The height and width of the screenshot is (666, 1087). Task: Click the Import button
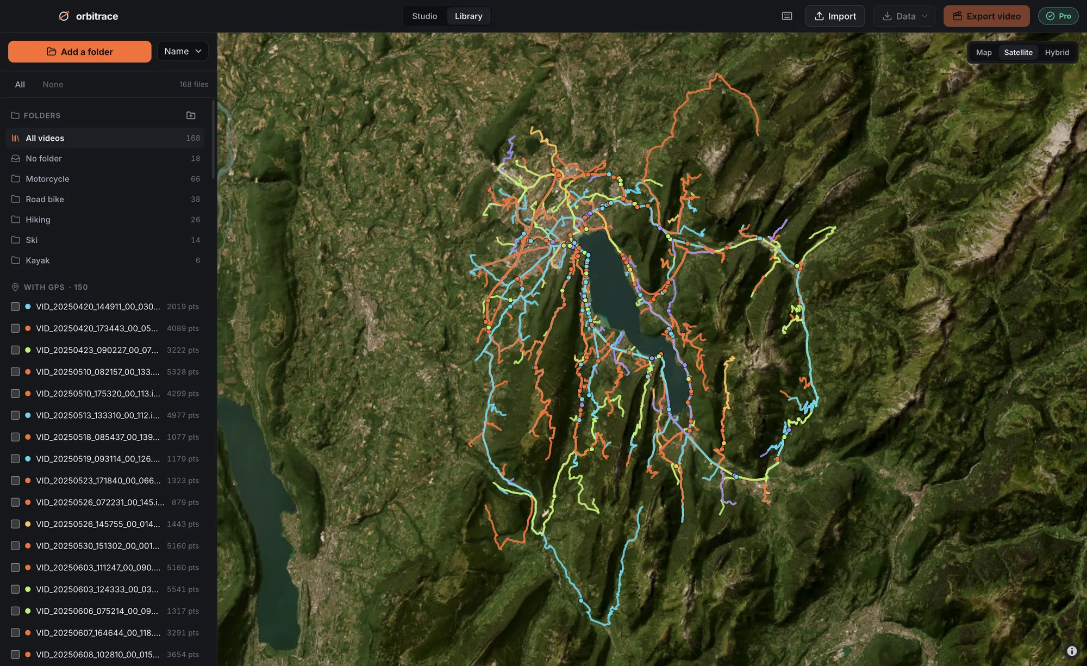click(835, 16)
